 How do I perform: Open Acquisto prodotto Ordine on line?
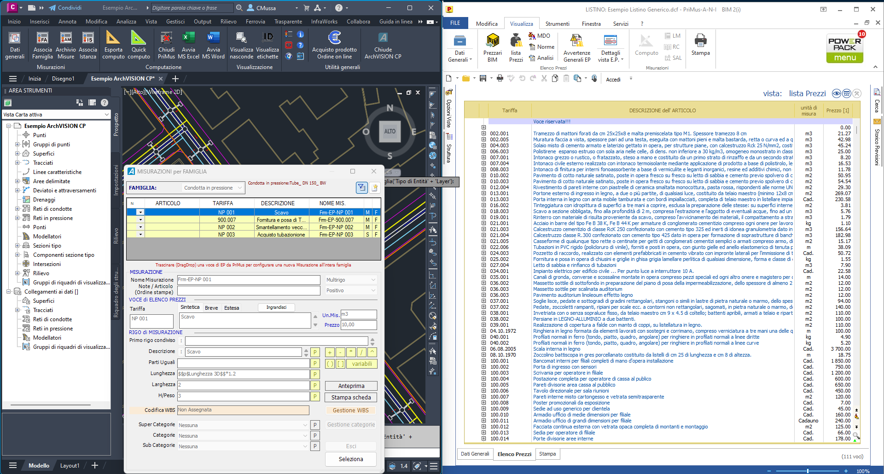tap(334, 45)
